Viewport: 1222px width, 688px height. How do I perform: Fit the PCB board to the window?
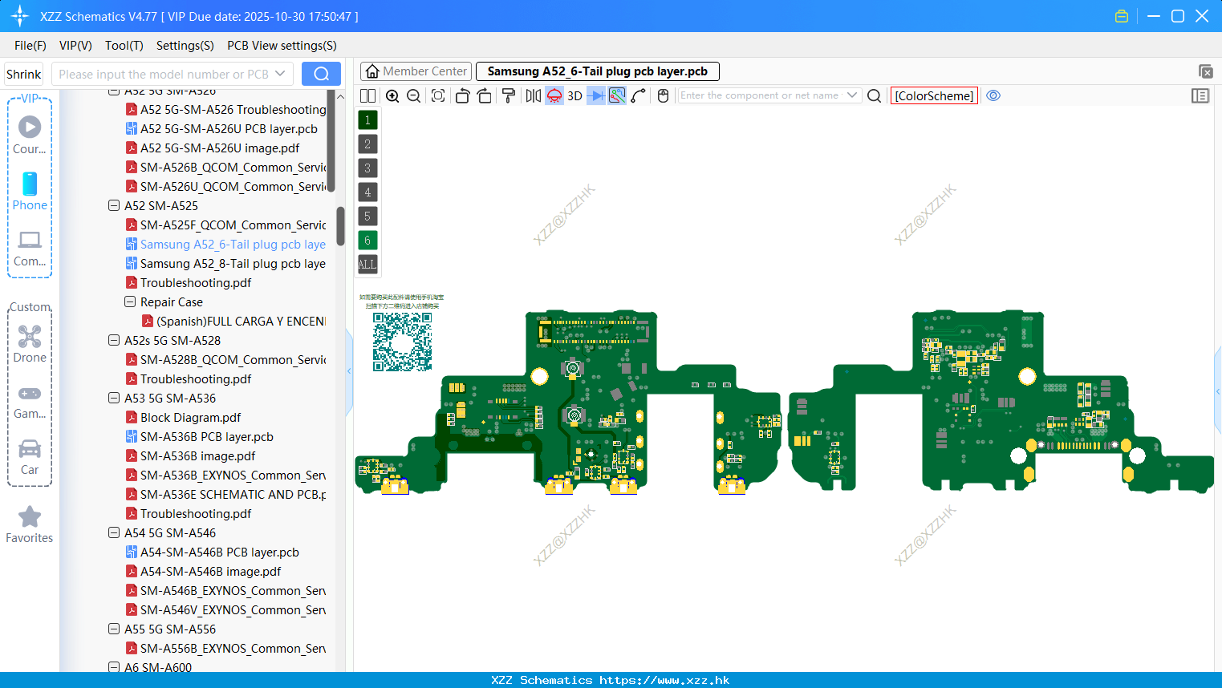(438, 95)
